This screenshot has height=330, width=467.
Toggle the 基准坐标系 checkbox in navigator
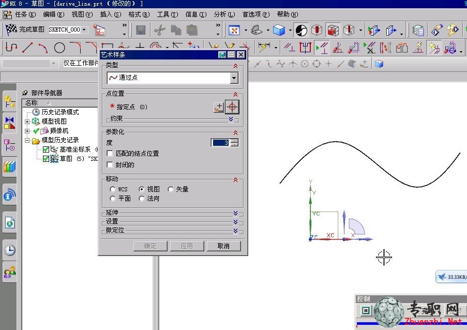click(x=46, y=149)
